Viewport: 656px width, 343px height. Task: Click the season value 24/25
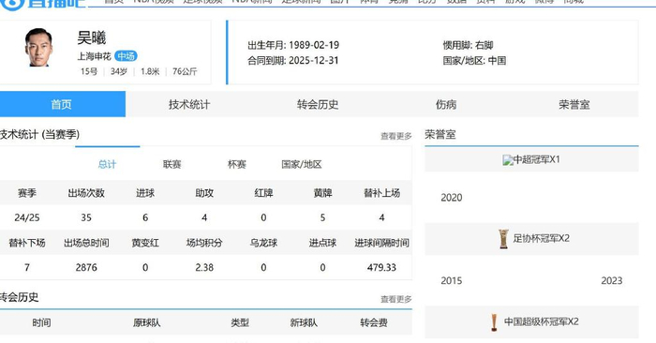click(27, 217)
